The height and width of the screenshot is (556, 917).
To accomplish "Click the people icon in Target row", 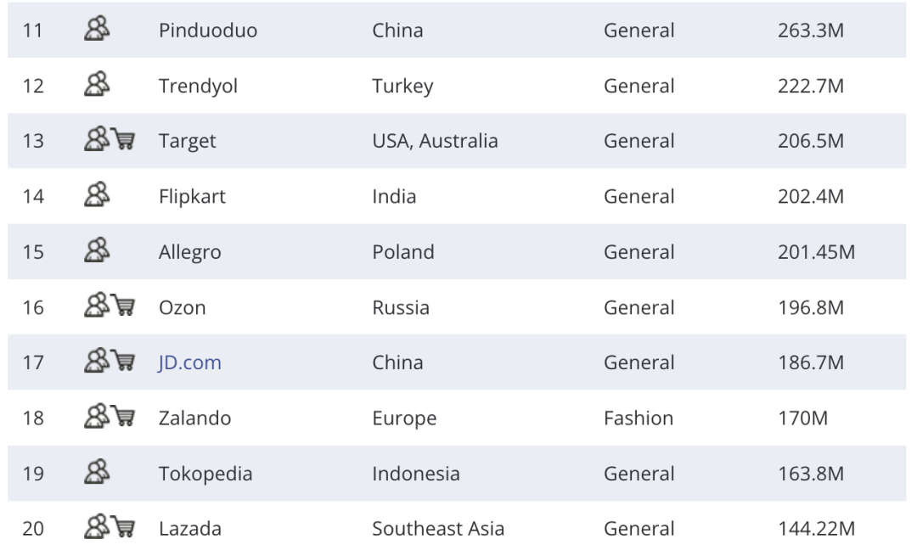I will (x=97, y=138).
